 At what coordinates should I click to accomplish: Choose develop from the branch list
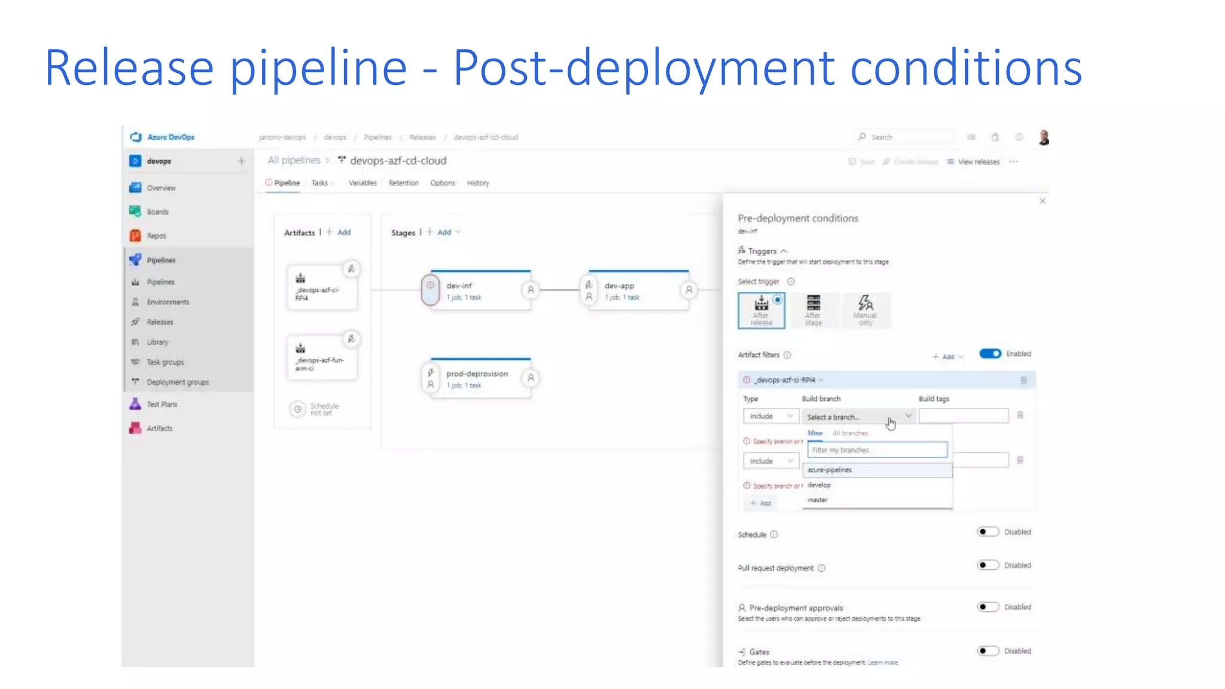(x=819, y=485)
